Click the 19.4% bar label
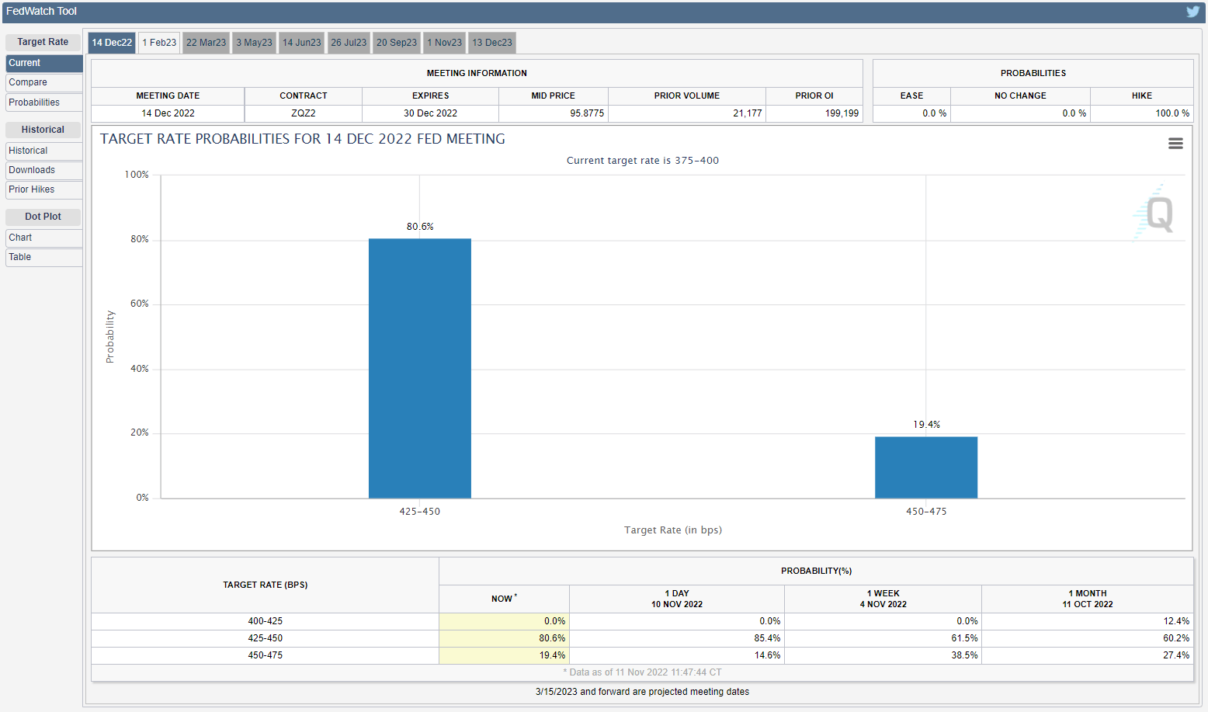The width and height of the screenshot is (1208, 712). click(x=926, y=425)
